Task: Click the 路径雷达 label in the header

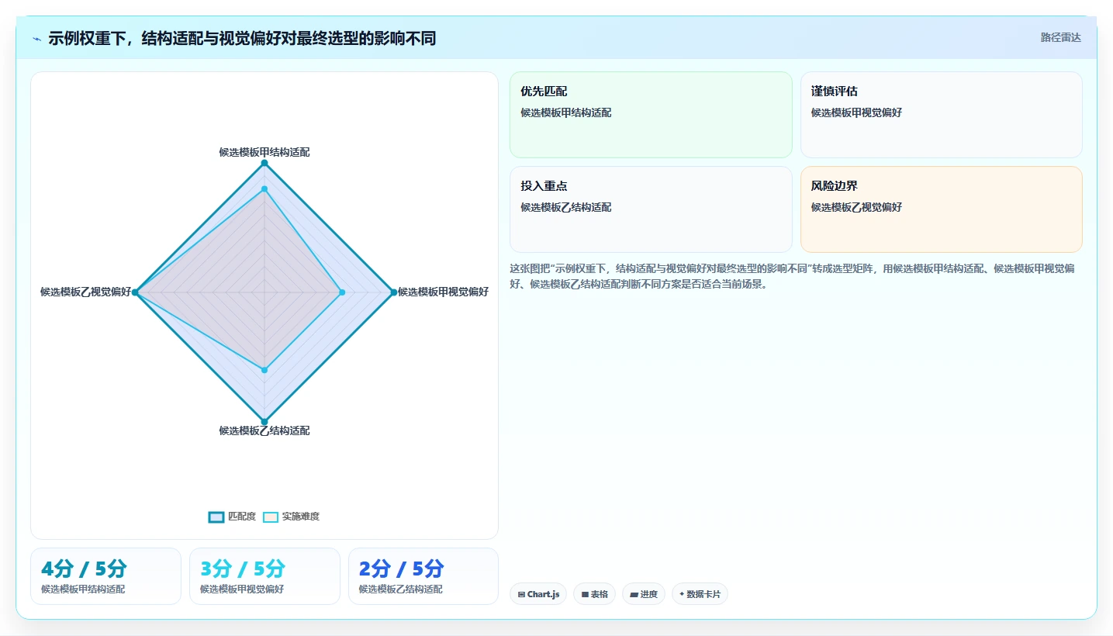Action: (1060, 37)
